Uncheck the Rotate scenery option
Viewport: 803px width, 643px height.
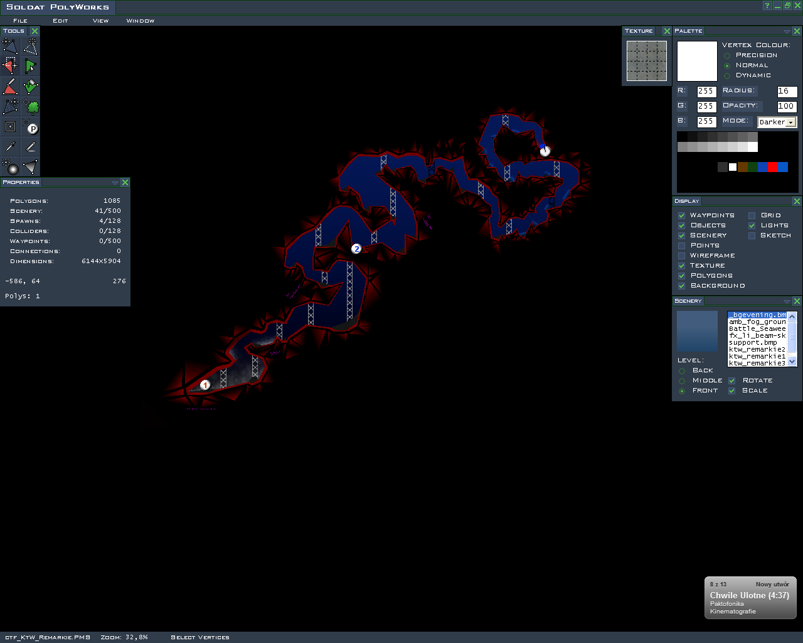click(x=731, y=381)
